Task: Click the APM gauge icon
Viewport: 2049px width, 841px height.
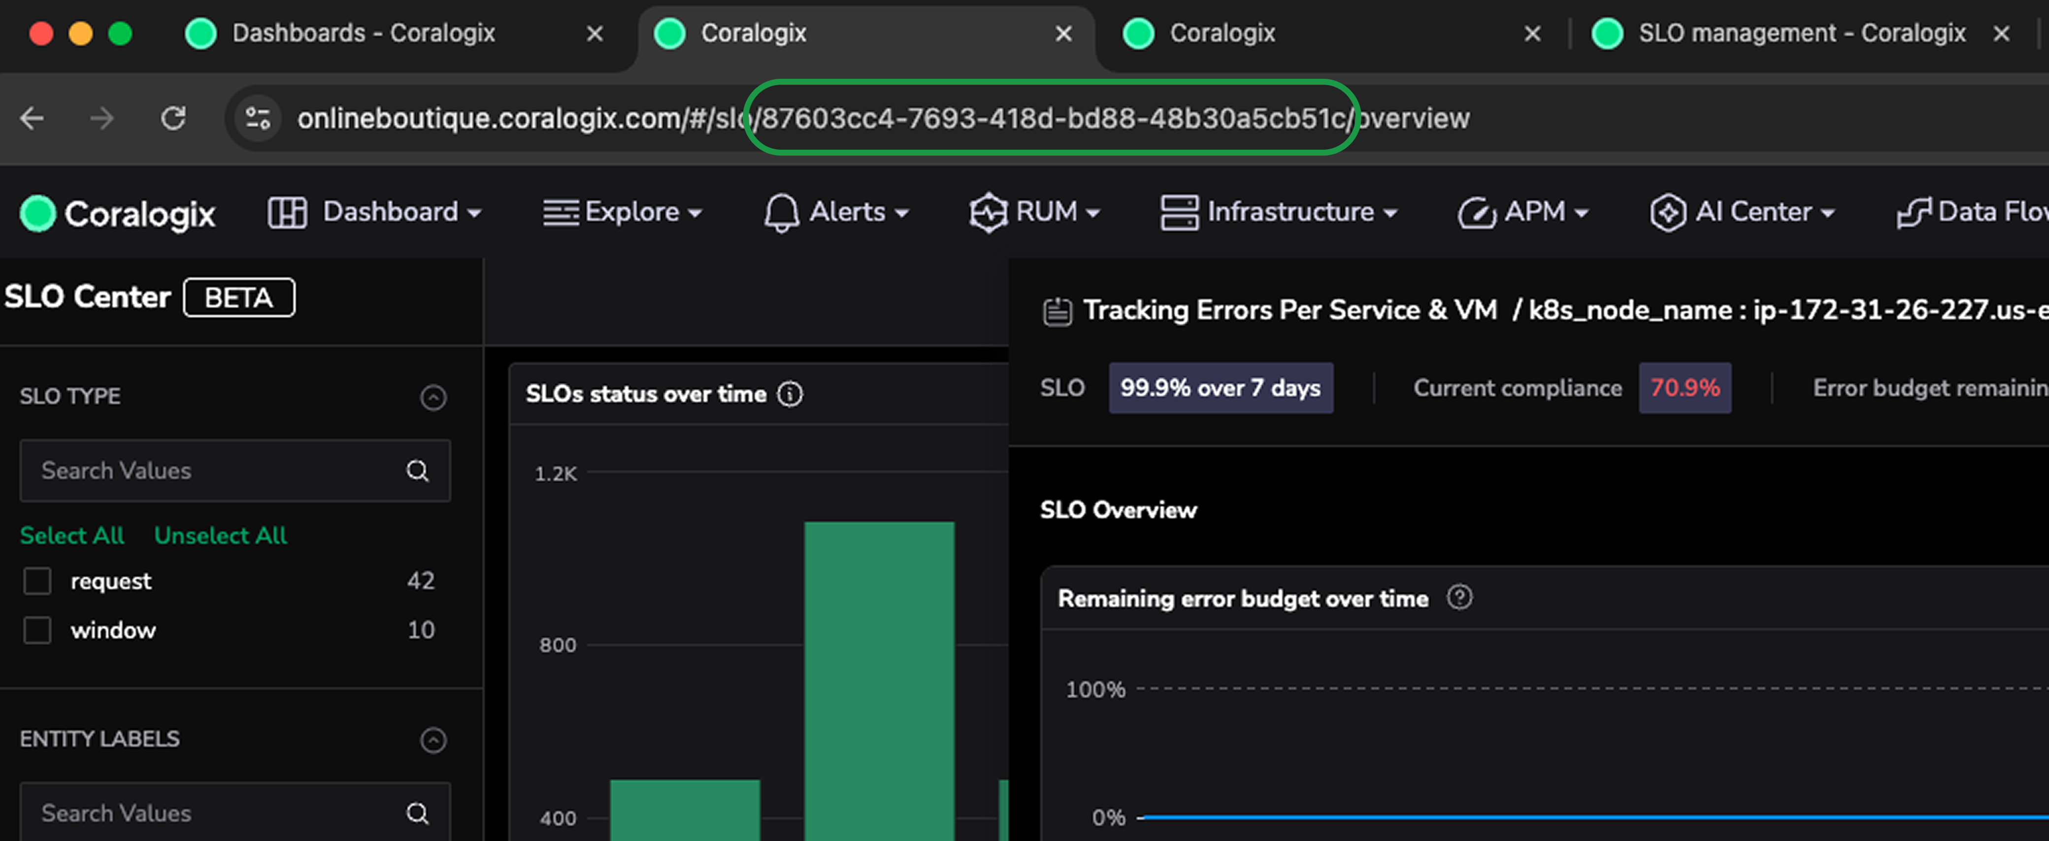Action: point(1476,213)
